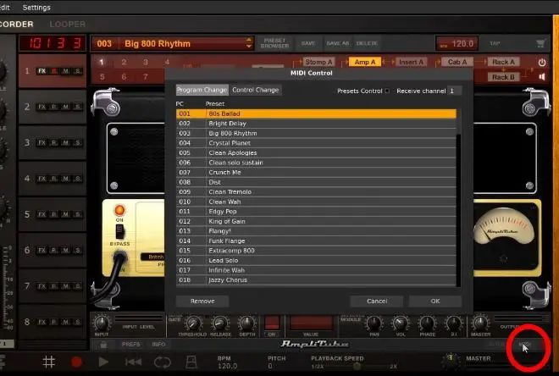Toggle the amp ON indicator light
The image size is (559, 376).
[119, 210]
